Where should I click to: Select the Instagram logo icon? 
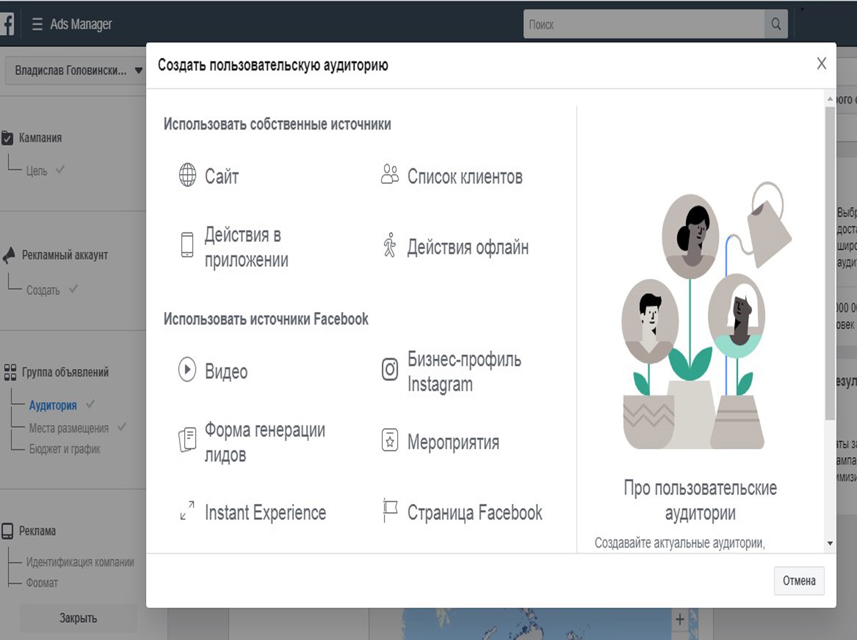390,370
